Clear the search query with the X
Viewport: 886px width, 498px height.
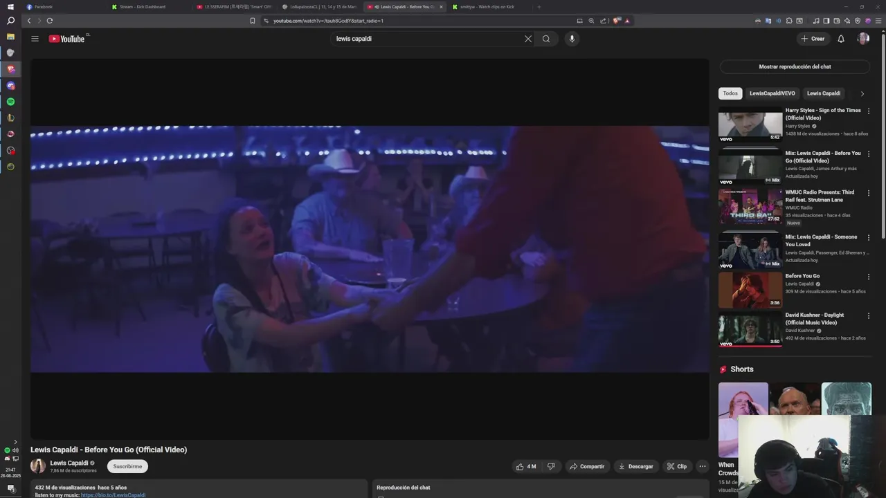click(x=528, y=39)
